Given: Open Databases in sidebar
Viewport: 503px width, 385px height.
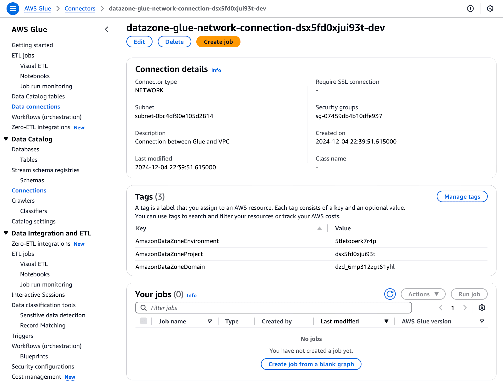Looking at the screenshot, I should coord(25,149).
